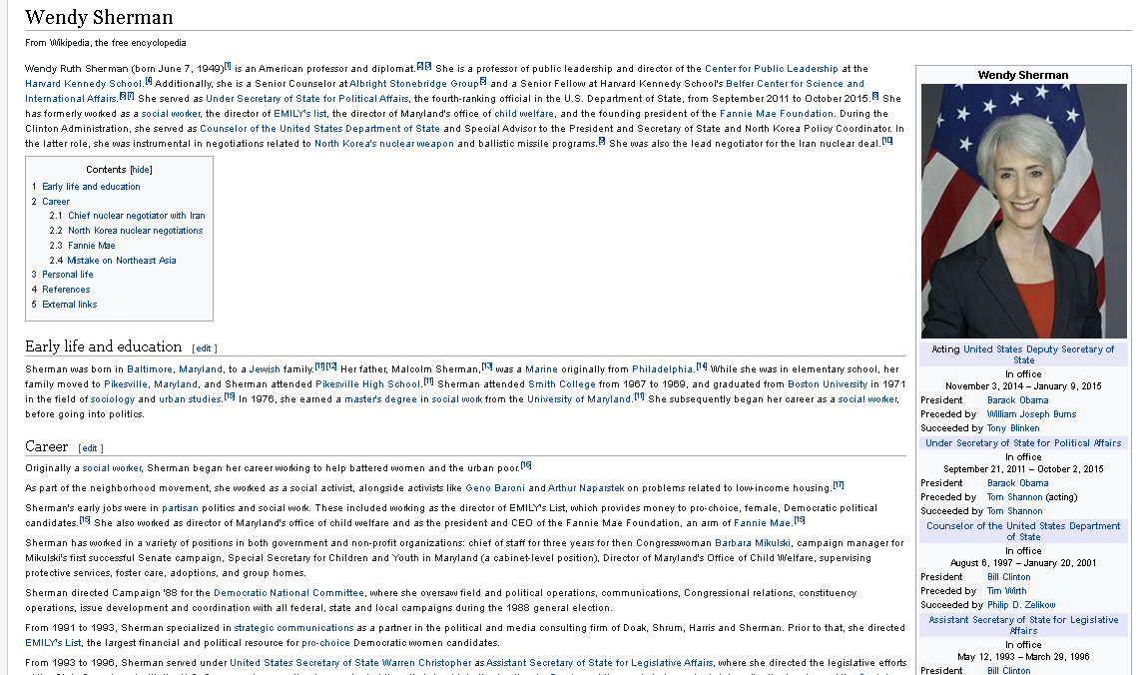Open the Philadelphia link
Image resolution: width=1144 pixels, height=675 pixels.
pos(663,369)
